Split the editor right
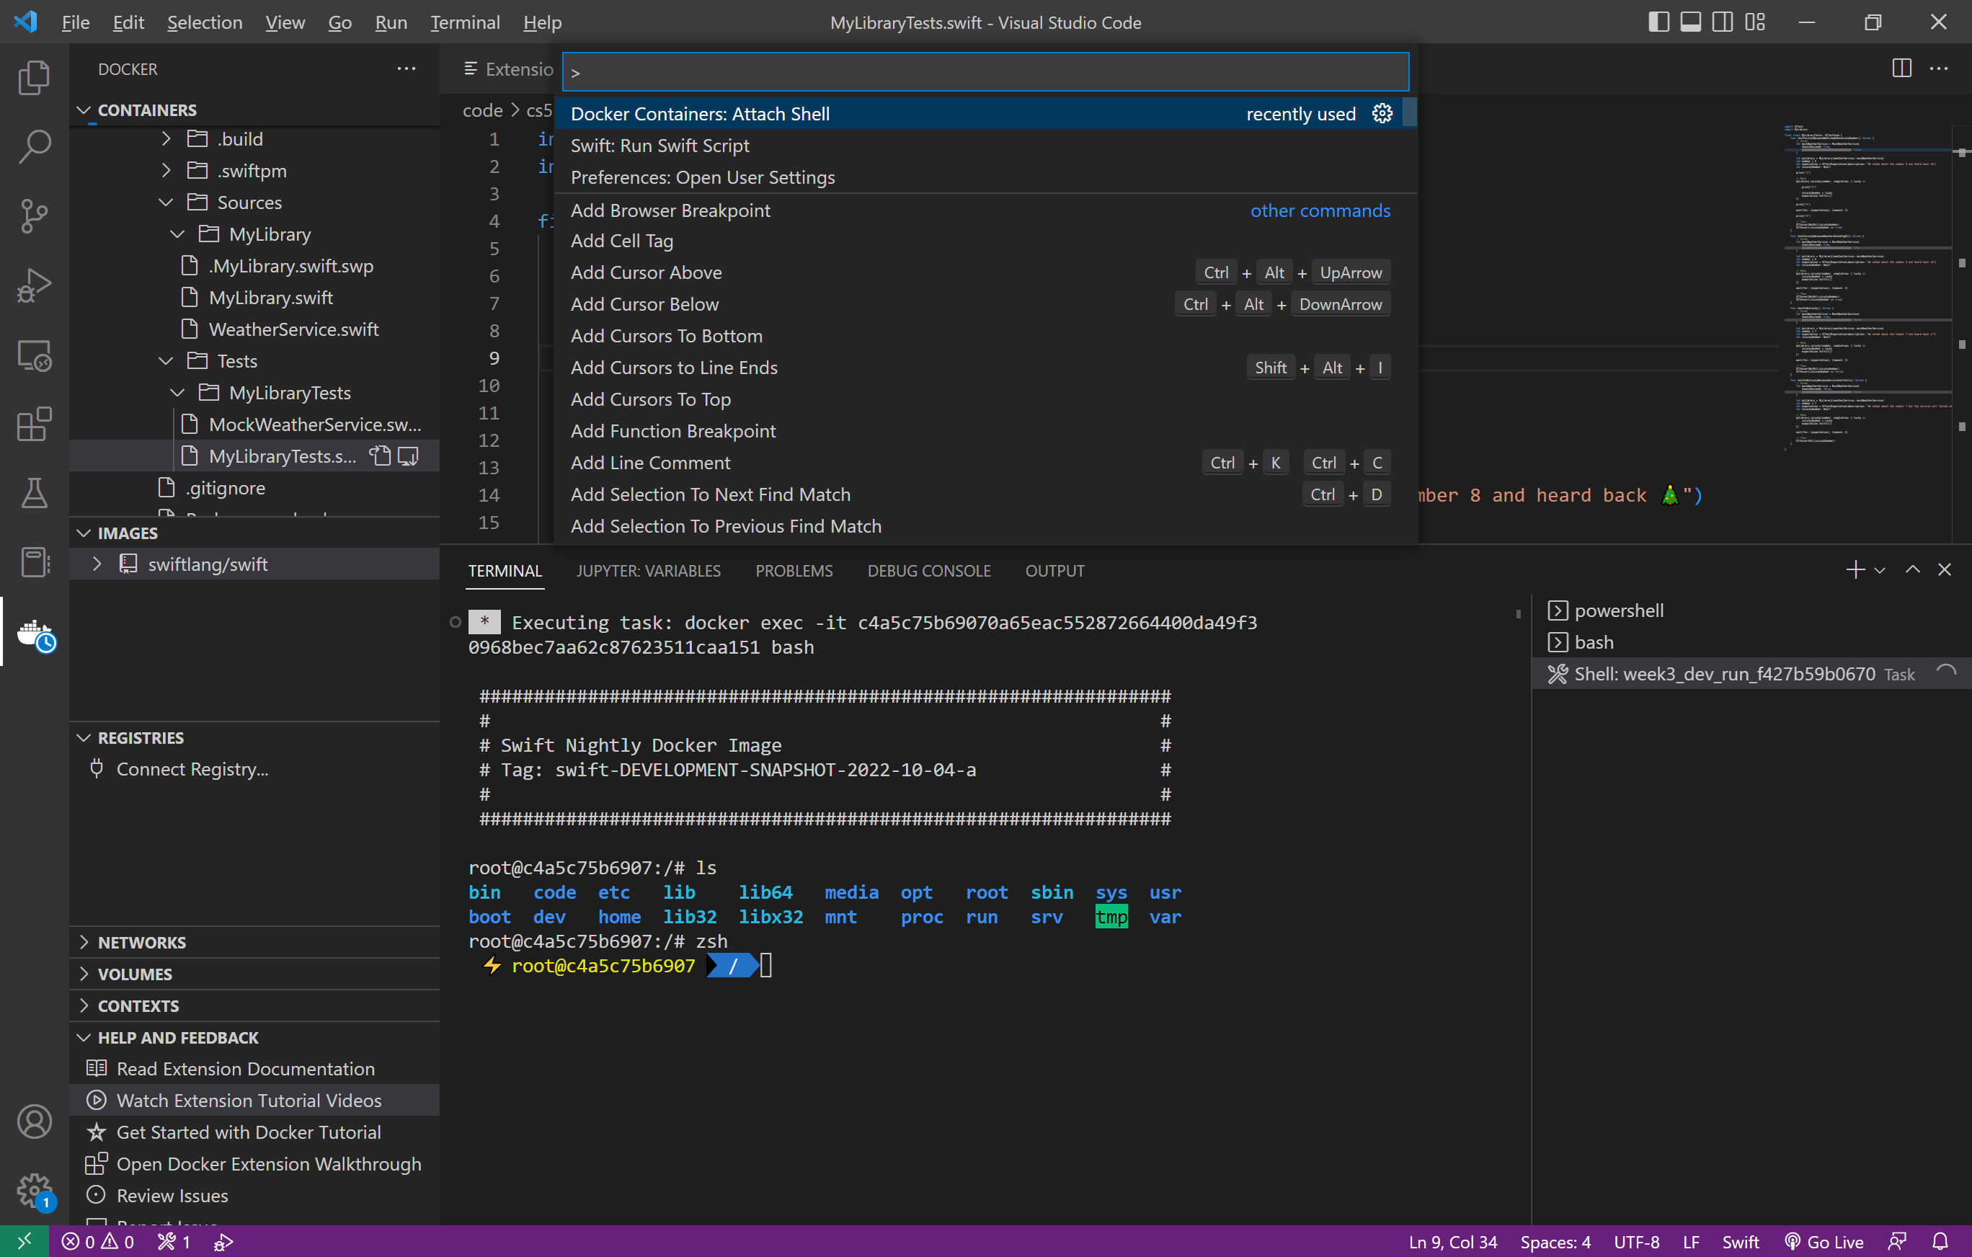This screenshot has height=1257, width=1972. (x=1901, y=68)
